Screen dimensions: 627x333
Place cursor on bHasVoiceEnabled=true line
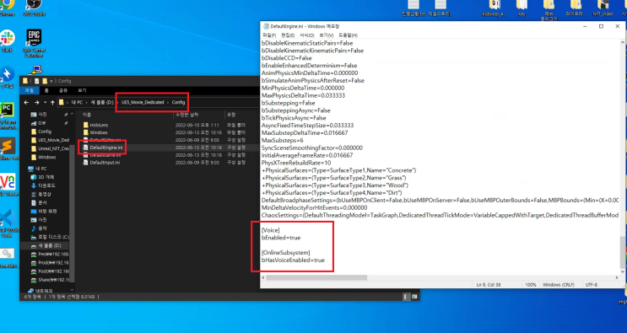tap(293, 260)
